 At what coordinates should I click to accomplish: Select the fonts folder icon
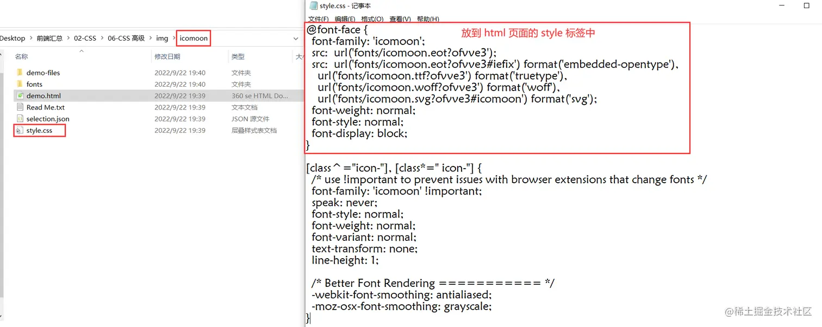20,84
